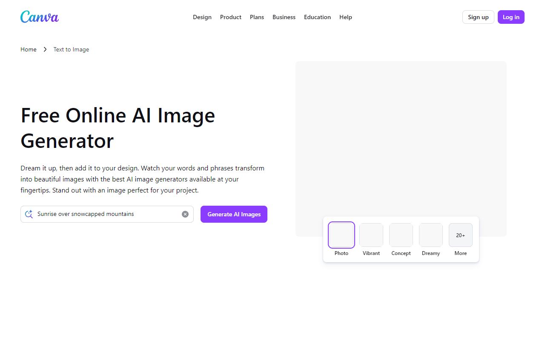Open the Education menu item
The width and height of the screenshot is (545, 340).
317,17
